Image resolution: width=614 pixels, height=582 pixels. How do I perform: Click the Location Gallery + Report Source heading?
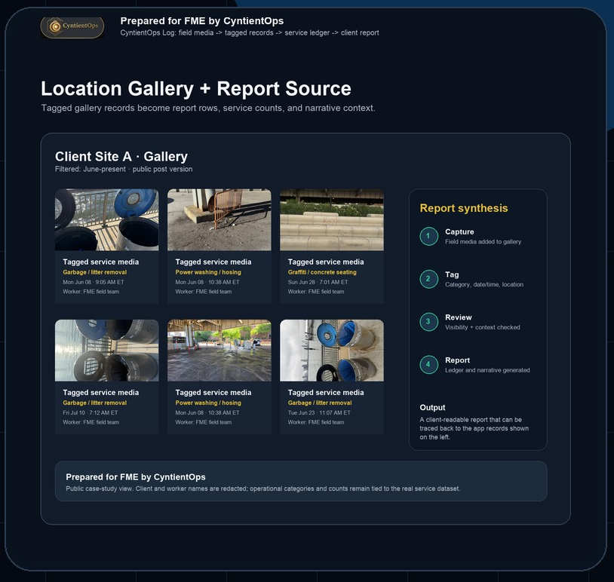coord(196,88)
